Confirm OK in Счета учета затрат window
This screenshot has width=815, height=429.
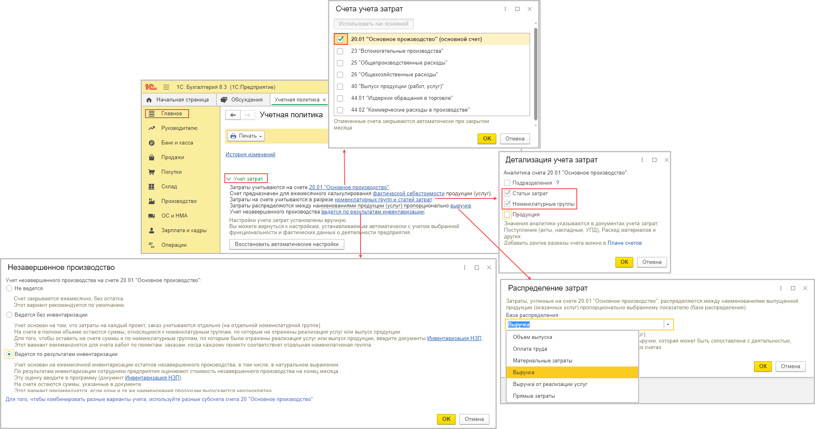pyautogui.click(x=487, y=139)
